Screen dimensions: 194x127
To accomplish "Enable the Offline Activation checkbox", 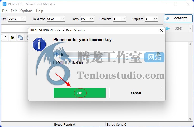I will (55, 62).
